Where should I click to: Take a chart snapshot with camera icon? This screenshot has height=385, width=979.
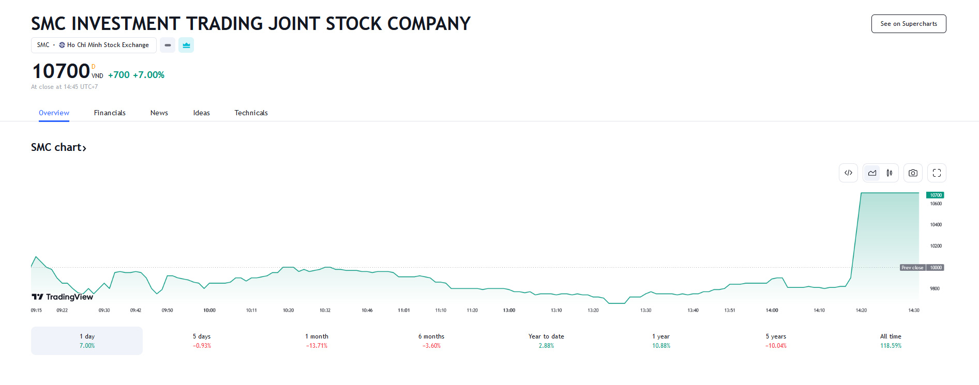point(913,173)
